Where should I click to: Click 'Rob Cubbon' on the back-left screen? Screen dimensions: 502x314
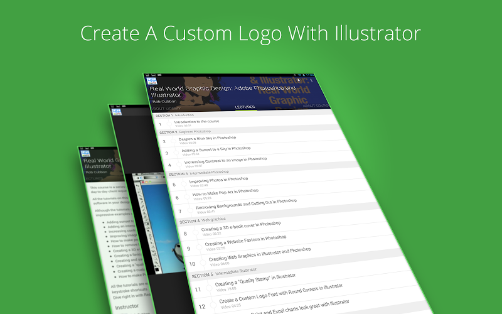96,172
